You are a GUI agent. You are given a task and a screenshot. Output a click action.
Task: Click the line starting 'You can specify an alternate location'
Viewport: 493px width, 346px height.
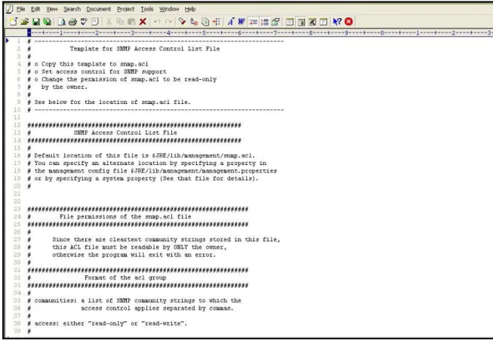coord(150,163)
